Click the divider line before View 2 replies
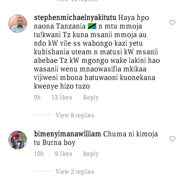Screen dimensions: 187x179 42,171
